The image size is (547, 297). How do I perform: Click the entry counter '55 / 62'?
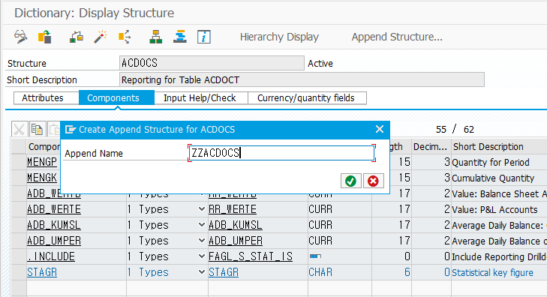pyautogui.click(x=455, y=130)
